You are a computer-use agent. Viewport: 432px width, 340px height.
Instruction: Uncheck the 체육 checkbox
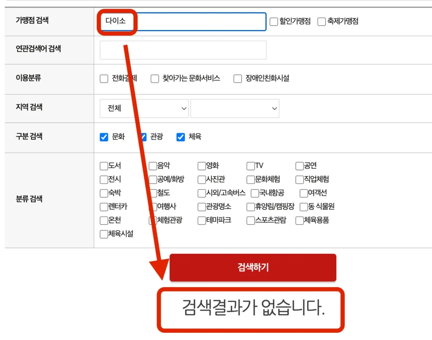click(181, 137)
